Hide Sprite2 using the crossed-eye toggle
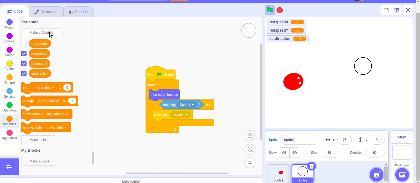 (294, 153)
